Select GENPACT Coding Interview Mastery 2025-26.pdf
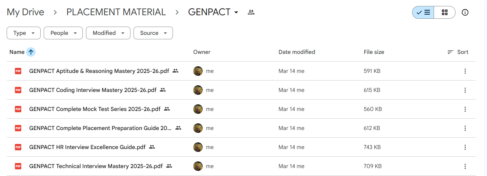The width and height of the screenshot is (487, 176). pos(93,90)
